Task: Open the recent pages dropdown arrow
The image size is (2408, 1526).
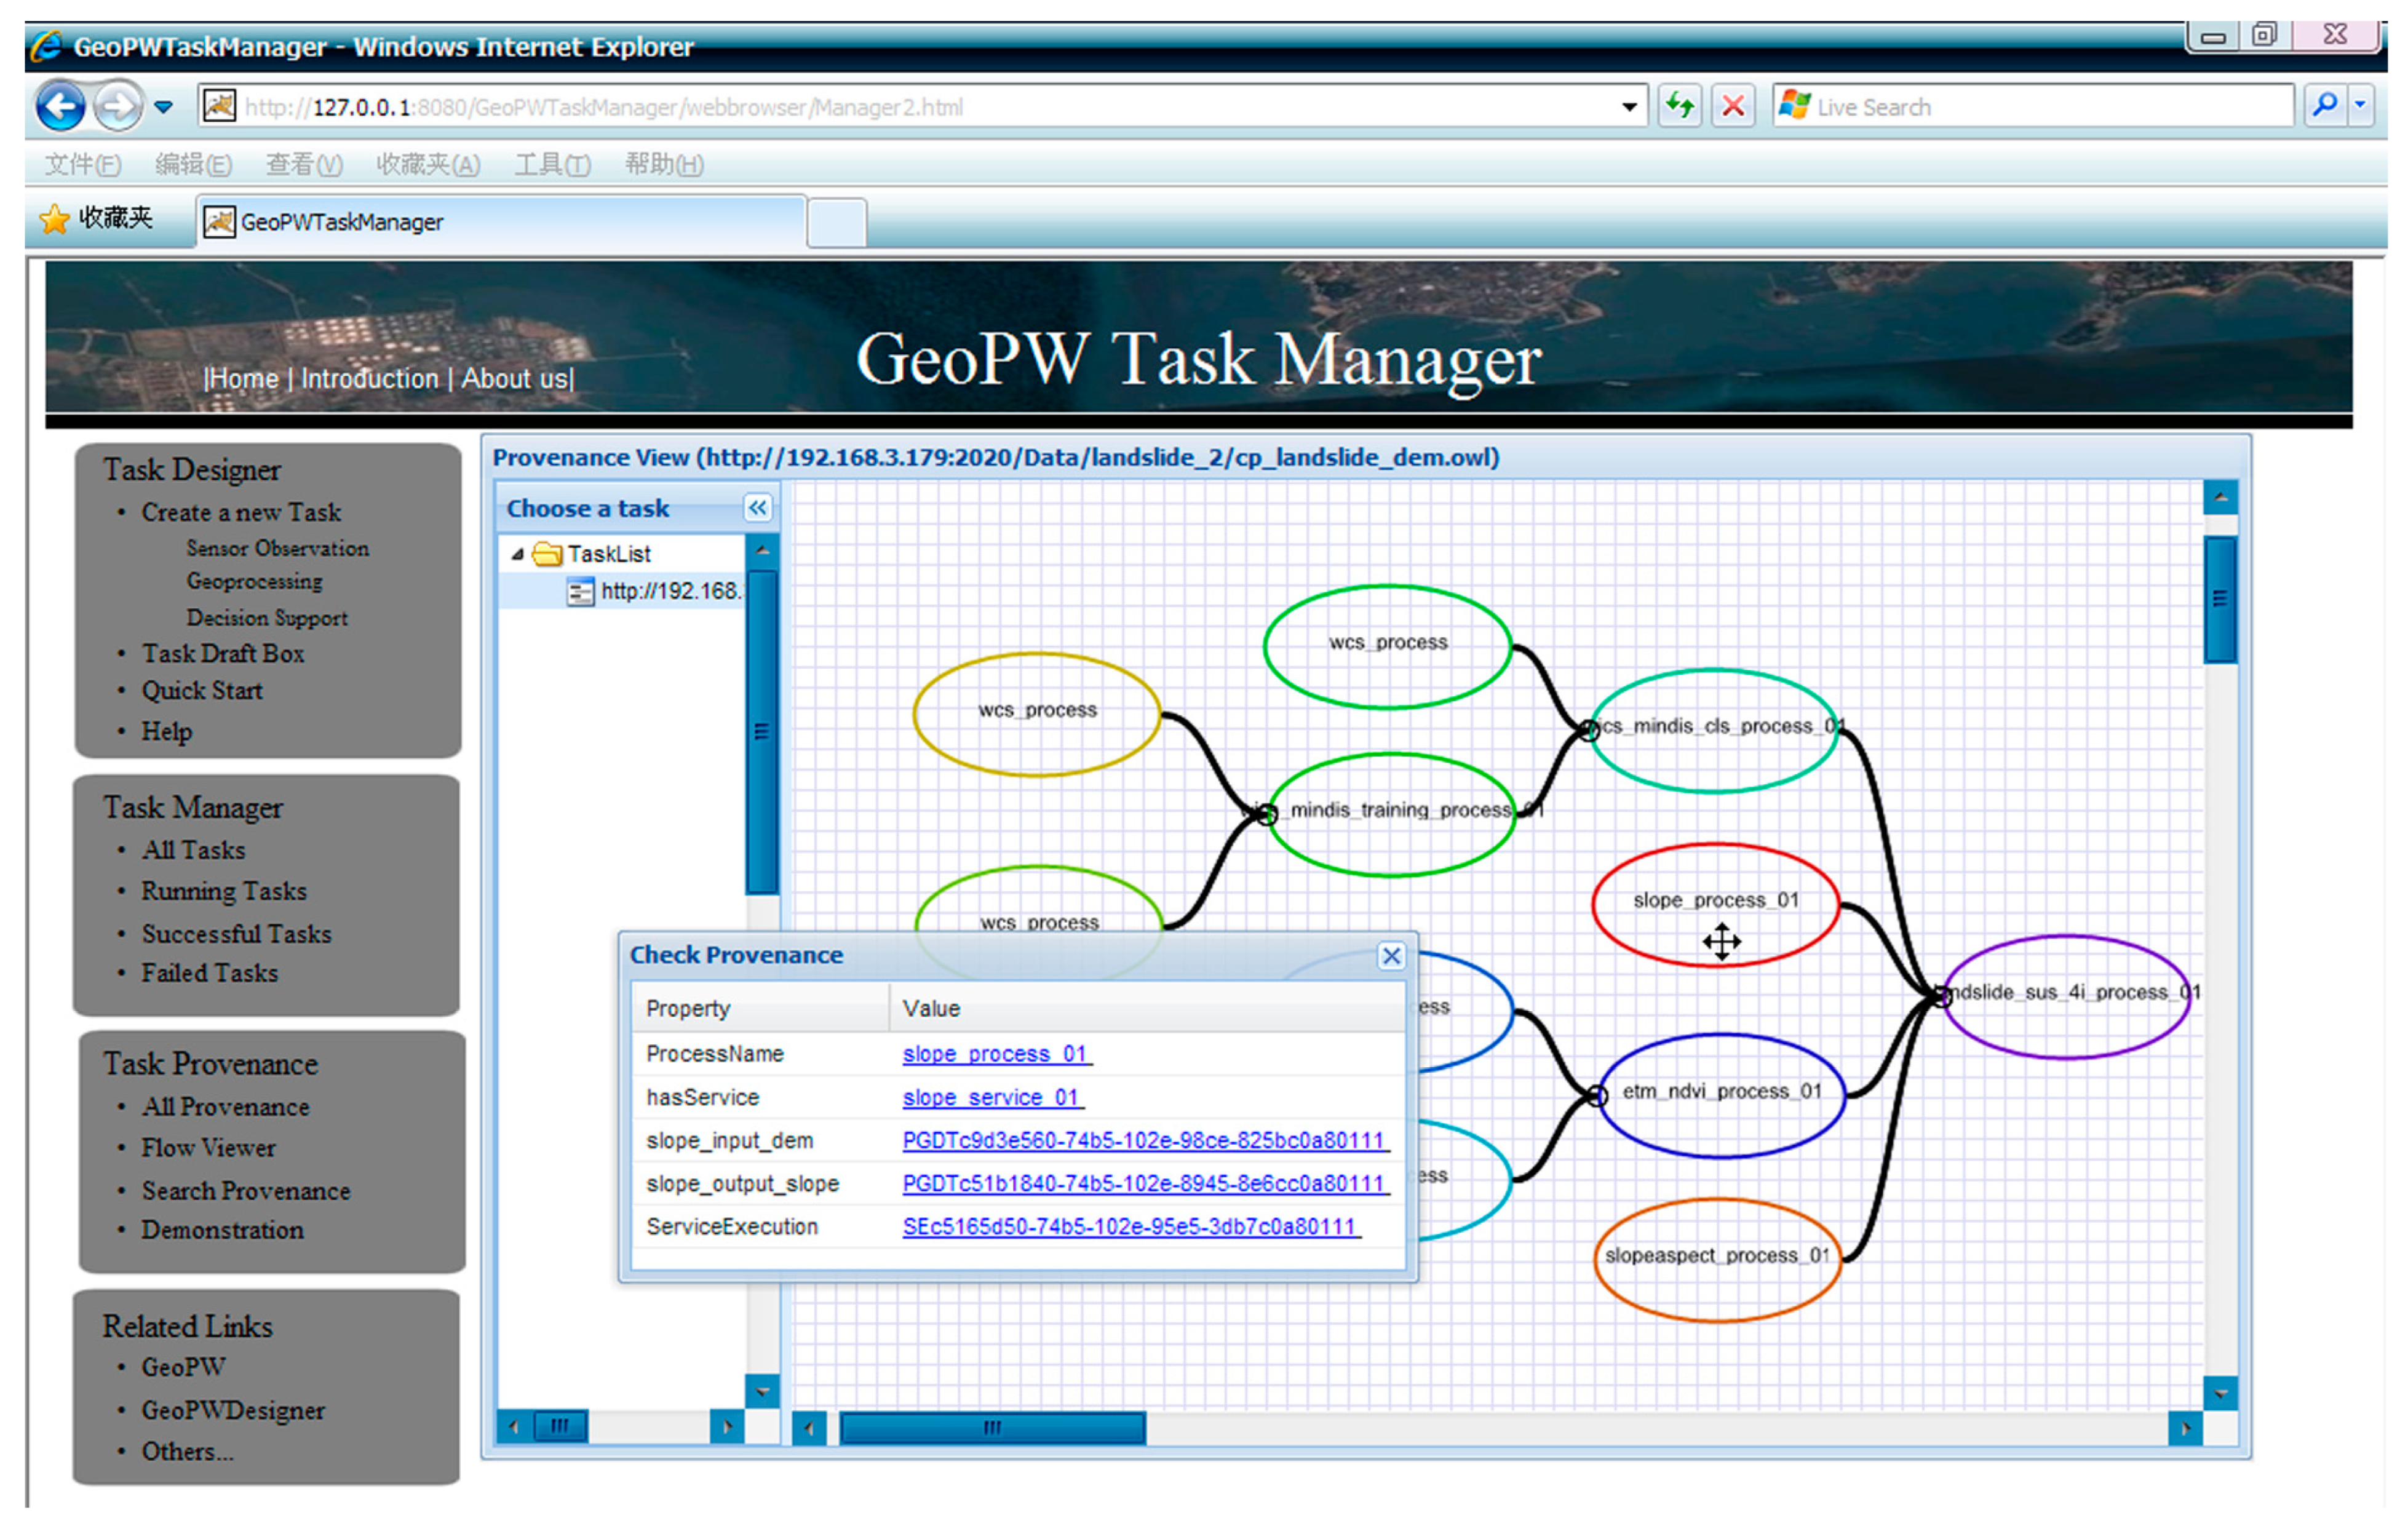Action: point(164,106)
